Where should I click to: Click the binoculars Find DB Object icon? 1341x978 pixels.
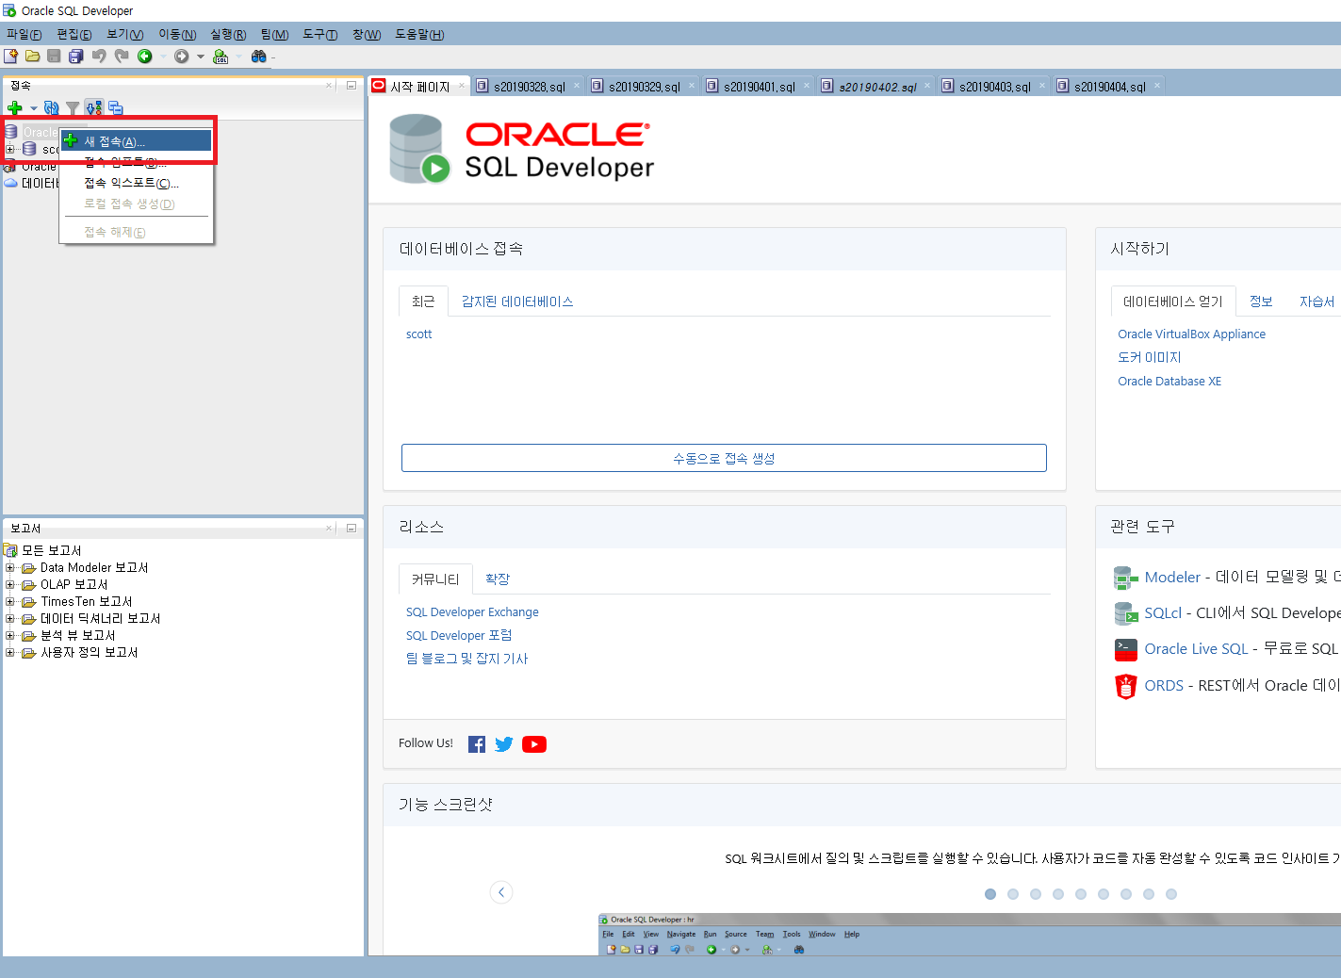tap(258, 57)
